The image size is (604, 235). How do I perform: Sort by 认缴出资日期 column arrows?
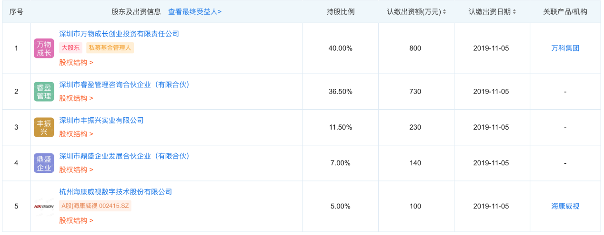[x=514, y=12]
